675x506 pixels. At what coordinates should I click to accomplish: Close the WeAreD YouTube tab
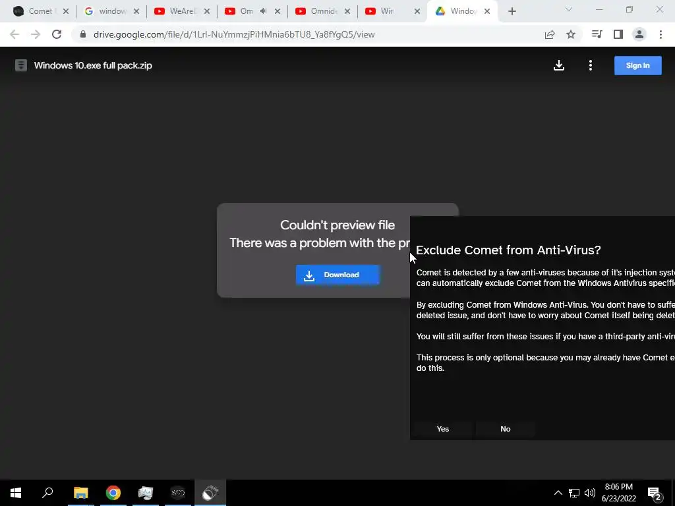click(206, 11)
